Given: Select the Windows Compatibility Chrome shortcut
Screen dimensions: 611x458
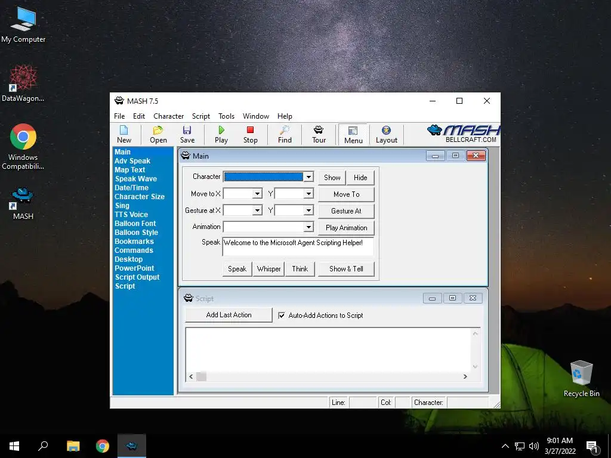Looking at the screenshot, I should tap(23, 147).
